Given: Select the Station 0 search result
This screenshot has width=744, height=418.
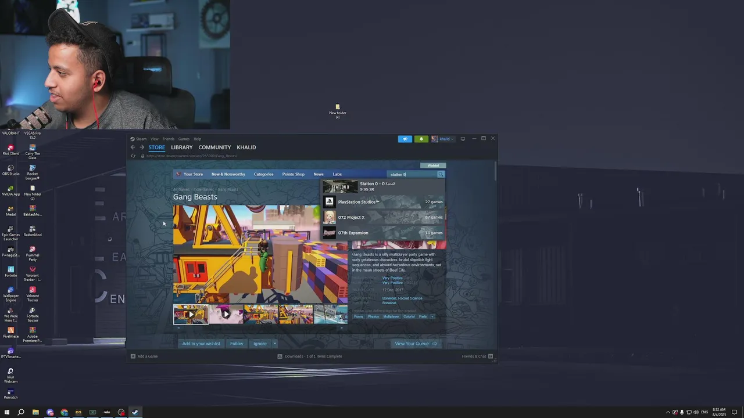Looking at the screenshot, I should pos(384,186).
